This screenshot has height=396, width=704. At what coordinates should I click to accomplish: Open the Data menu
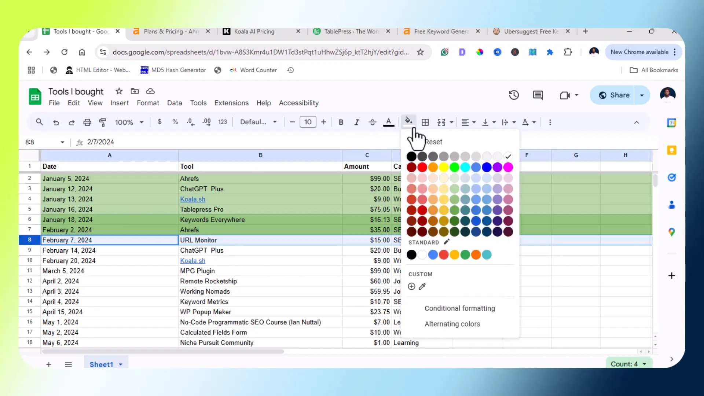pyautogui.click(x=175, y=103)
